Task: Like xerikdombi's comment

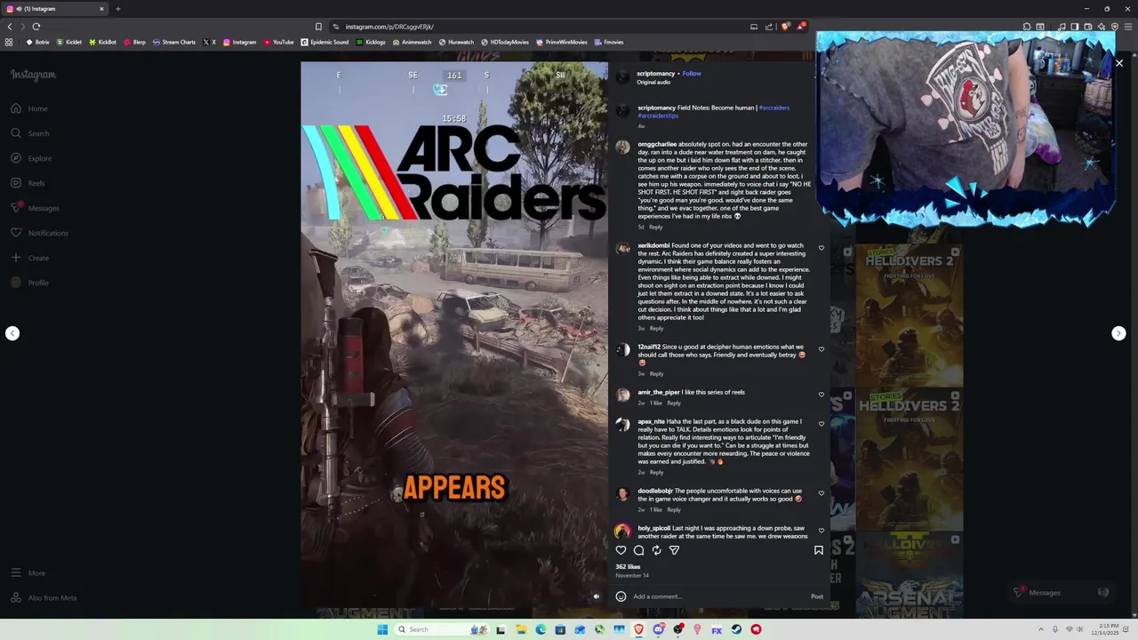Action: click(x=821, y=248)
